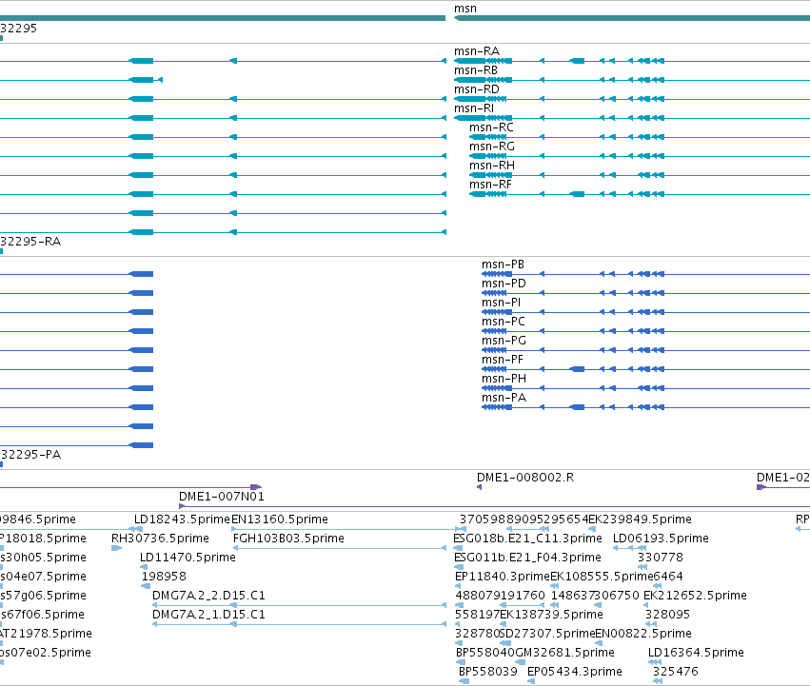The width and height of the screenshot is (810, 686).
Task: Click the msn gene label at top
Action: (x=464, y=9)
